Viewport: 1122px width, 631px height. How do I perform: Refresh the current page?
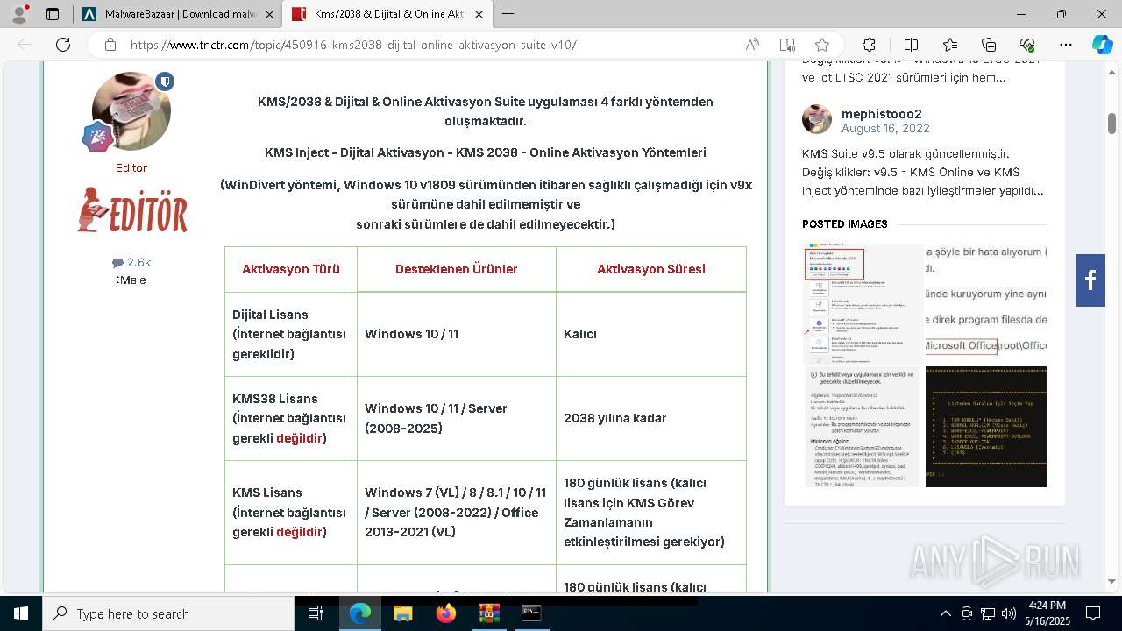(x=63, y=45)
